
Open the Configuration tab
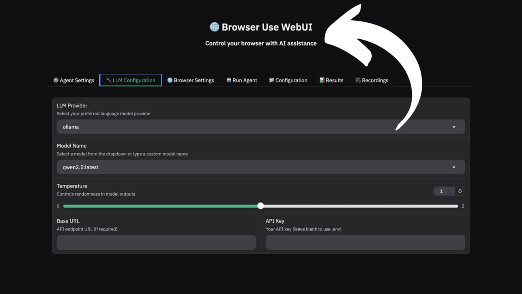(288, 80)
